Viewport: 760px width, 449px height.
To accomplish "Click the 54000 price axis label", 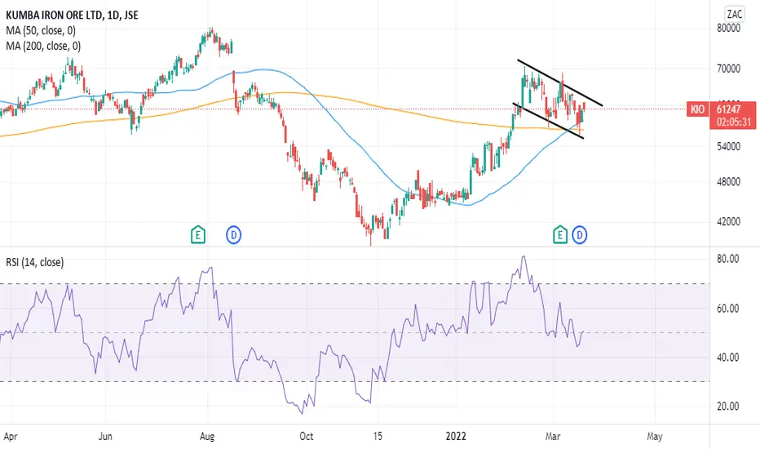I will click(728, 146).
